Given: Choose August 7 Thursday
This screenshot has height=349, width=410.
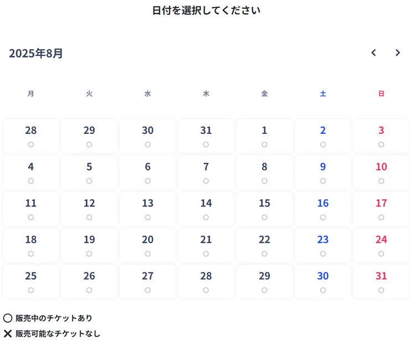Looking at the screenshot, I should [x=206, y=173].
